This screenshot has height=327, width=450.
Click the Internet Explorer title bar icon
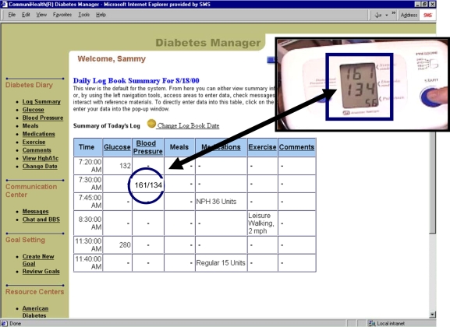tap(4, 4)
